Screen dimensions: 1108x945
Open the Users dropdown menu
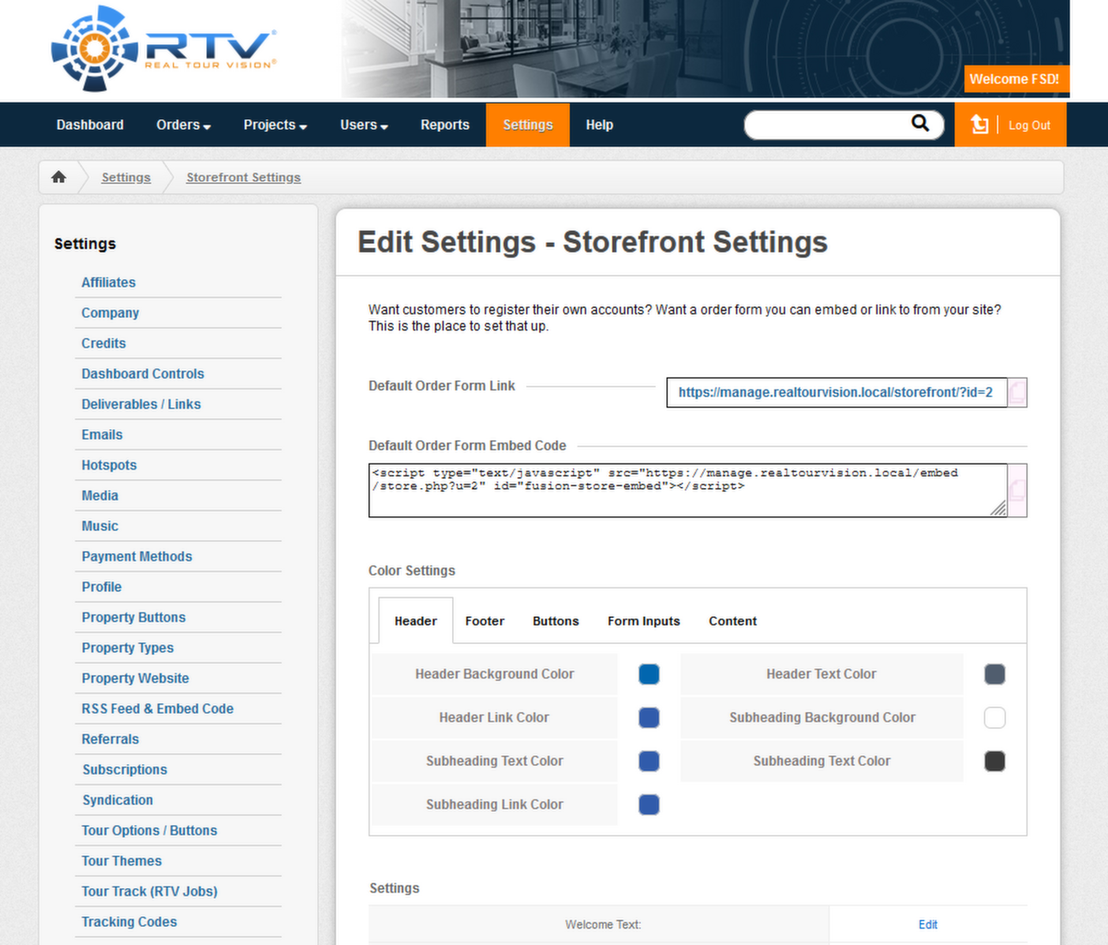(x=364, y=125)
